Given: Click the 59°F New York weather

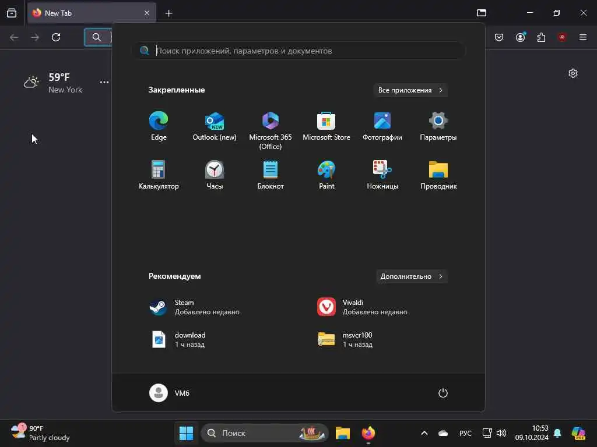Looking at the screenshot, I should [53, 83].
